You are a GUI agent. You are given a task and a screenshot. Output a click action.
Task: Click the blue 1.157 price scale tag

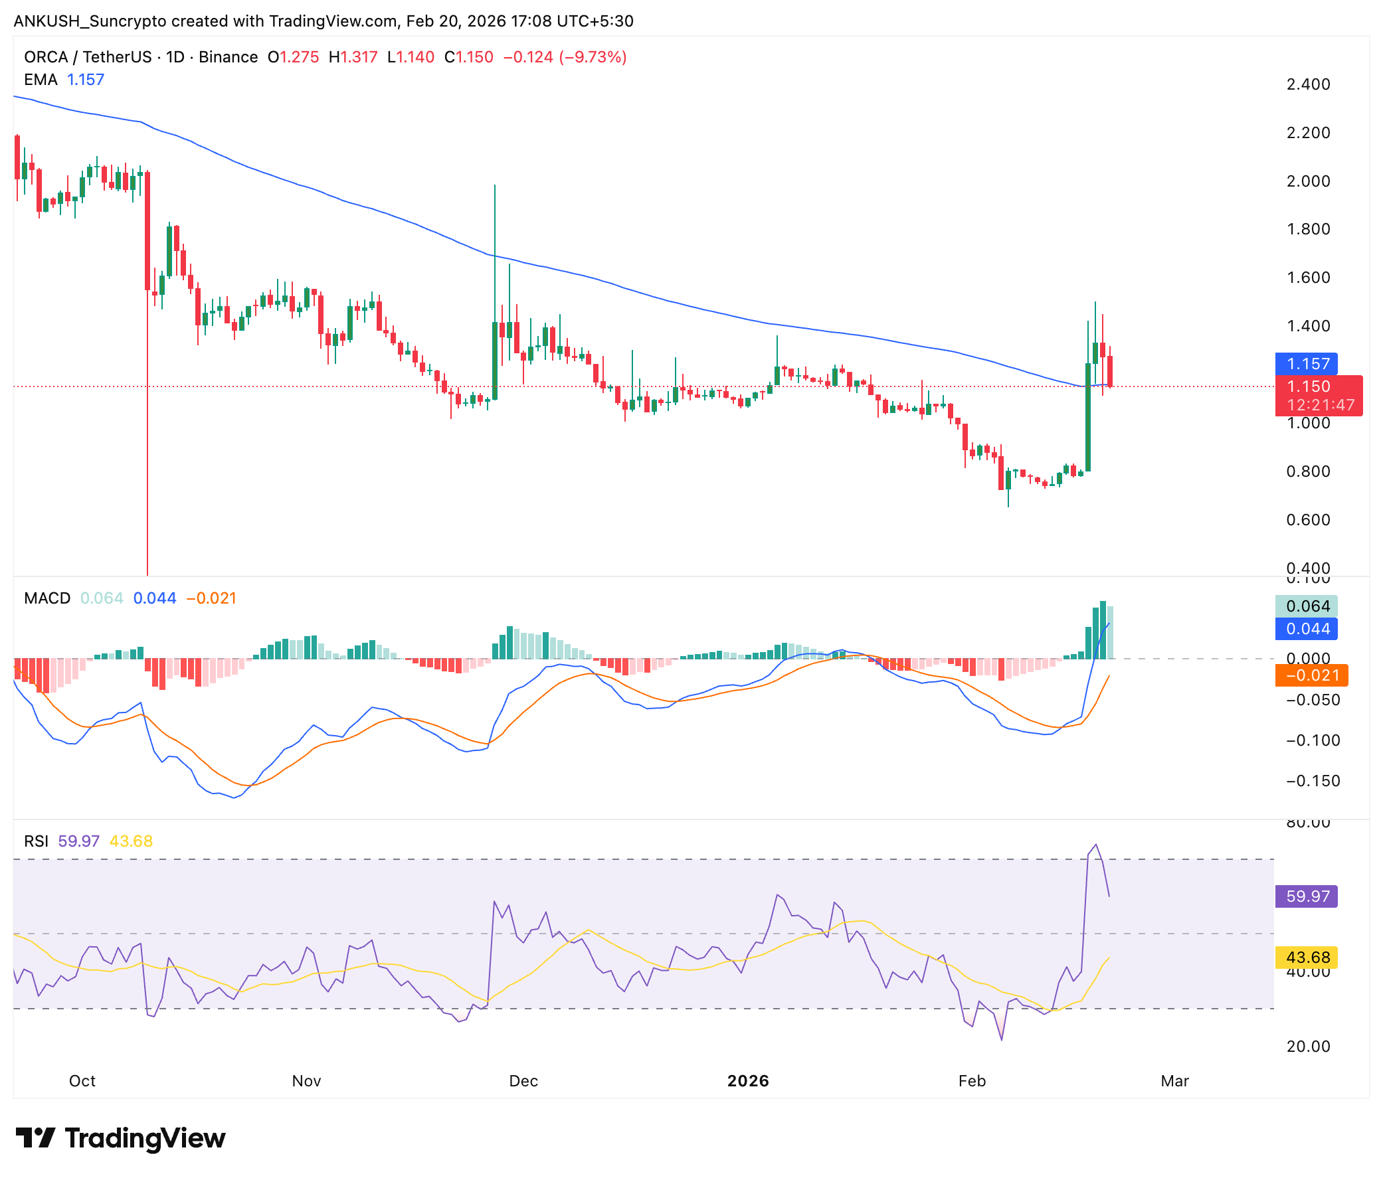1306,365
